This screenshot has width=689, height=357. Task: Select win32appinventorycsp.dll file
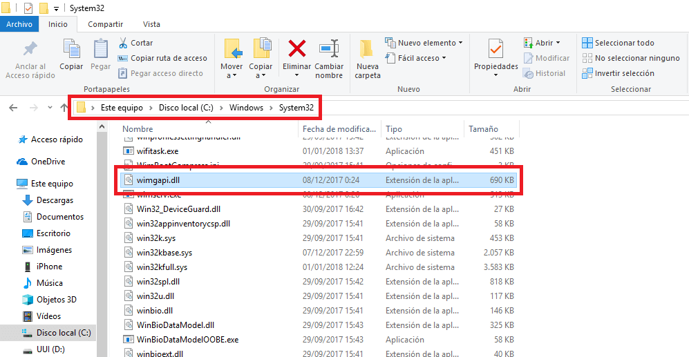(x=319, y=224)
